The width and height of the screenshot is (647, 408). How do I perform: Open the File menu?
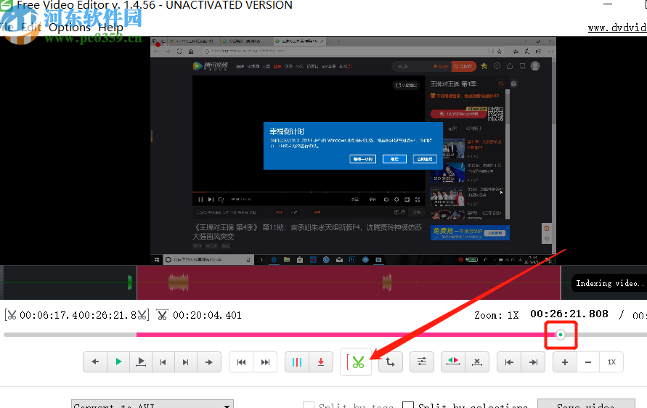[x=7, y=28]
